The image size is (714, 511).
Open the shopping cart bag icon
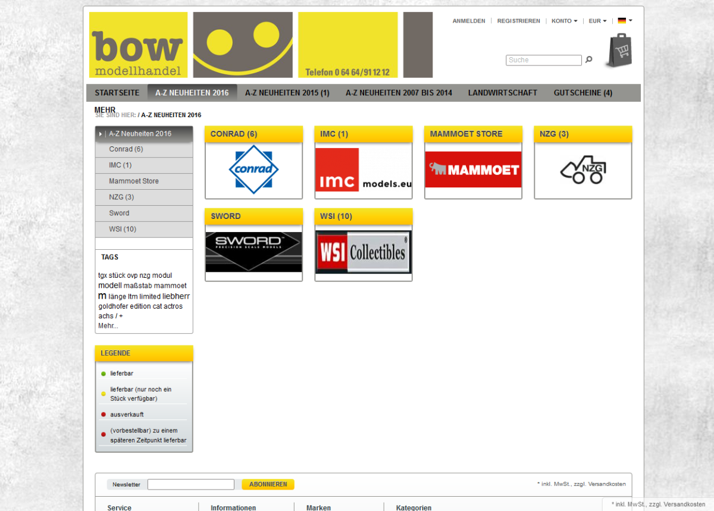click(619, 51)
